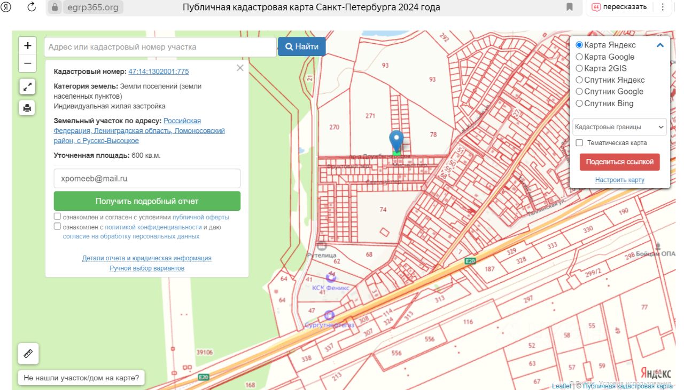Click the KСK Феникс map marker
Screen dimensions: 684x390
click(x=331, y=277)
